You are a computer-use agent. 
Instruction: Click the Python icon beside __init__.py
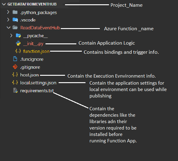(18, 43)
